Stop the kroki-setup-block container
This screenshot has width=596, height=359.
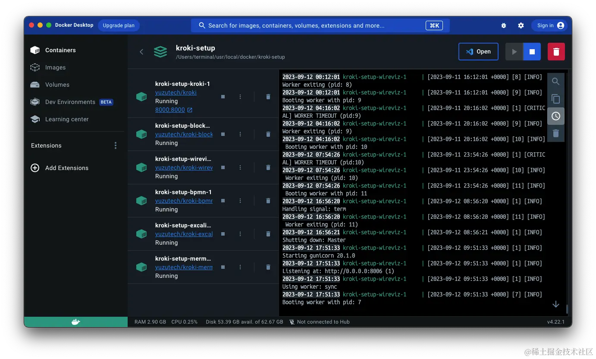coord(223,134)
